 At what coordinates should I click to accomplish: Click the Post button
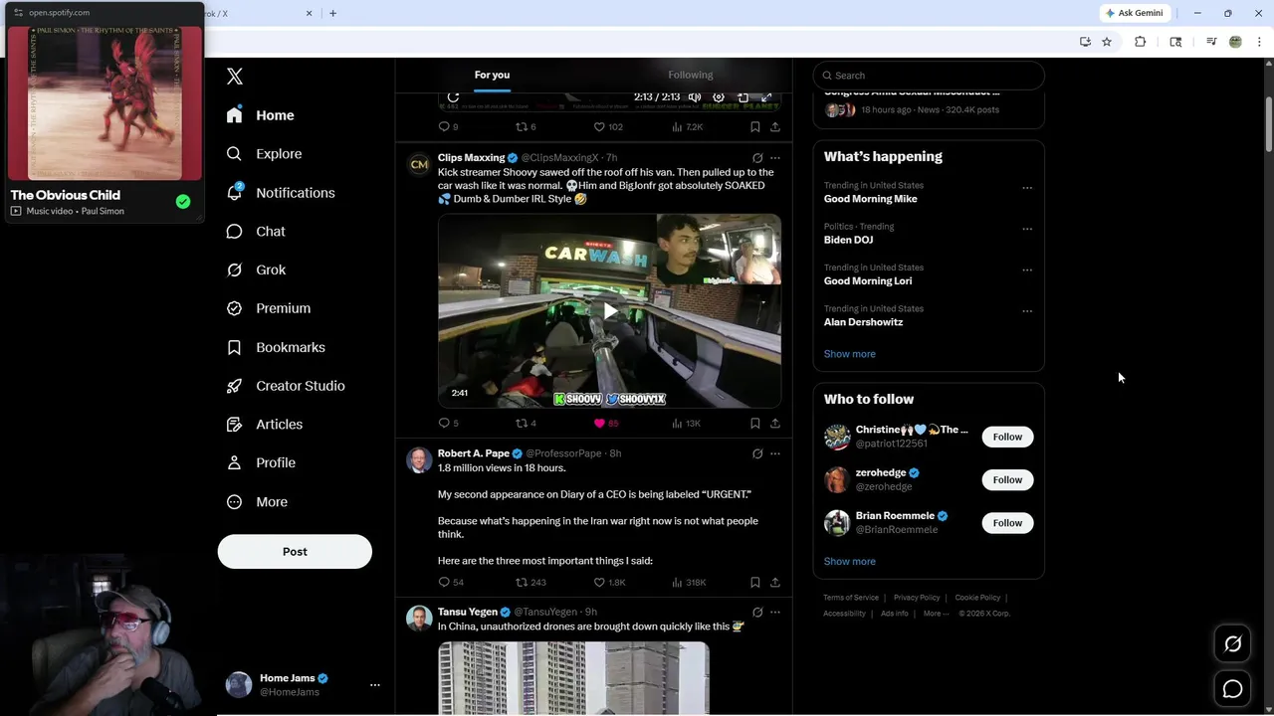click(295, 551)
